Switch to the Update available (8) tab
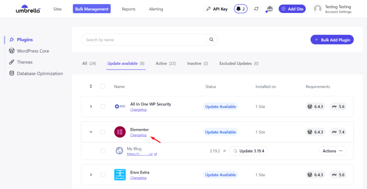The height and width of the screenshot is (189, 367). click(126, 63)
